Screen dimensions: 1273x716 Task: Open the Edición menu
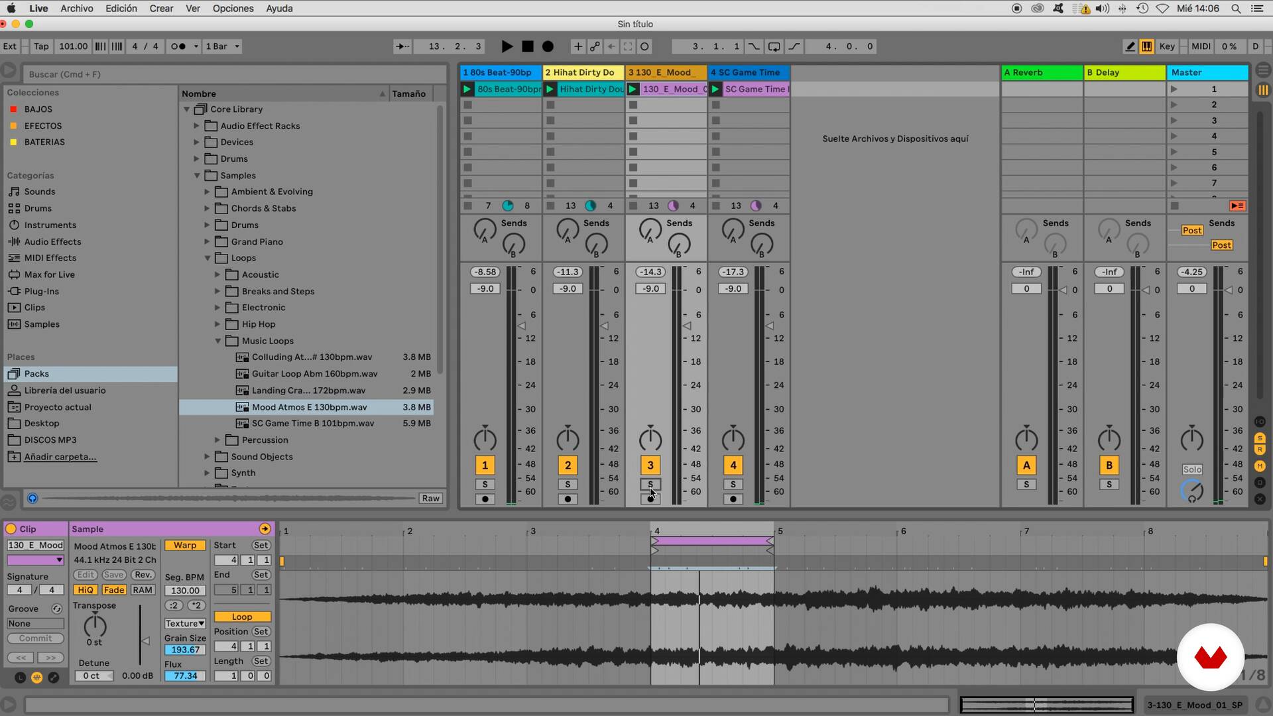[121, 9]
